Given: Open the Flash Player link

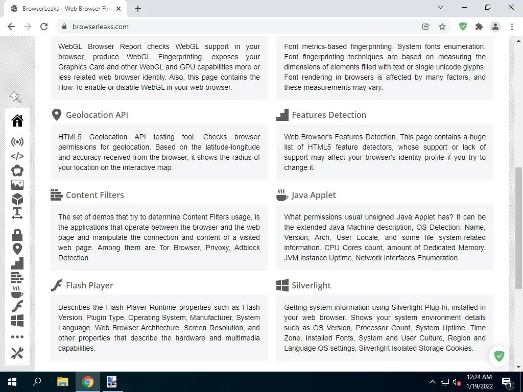Looking at the screenshot, I should click(x=89, y=286).
